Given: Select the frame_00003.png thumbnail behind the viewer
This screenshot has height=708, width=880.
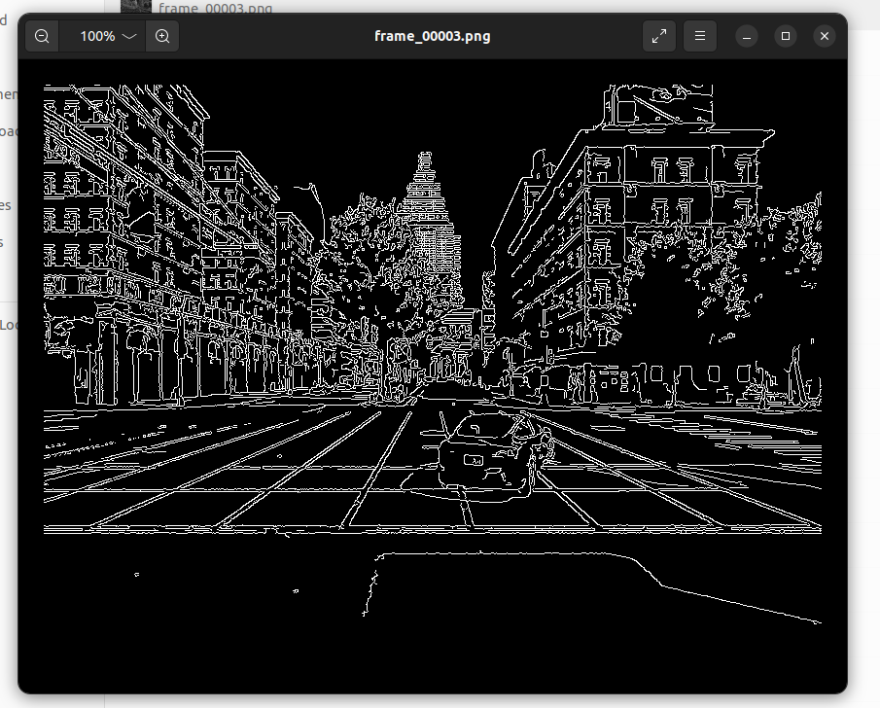Looking at the screenshot, I should pos(136,6).
